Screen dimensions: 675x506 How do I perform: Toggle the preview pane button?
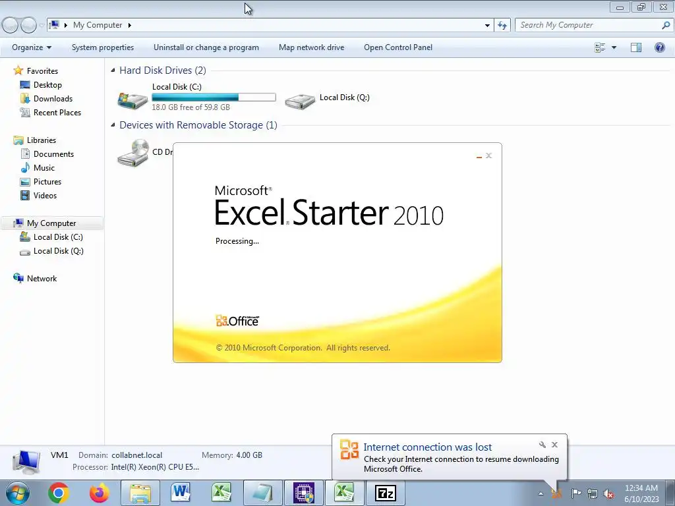coord(636,47)
